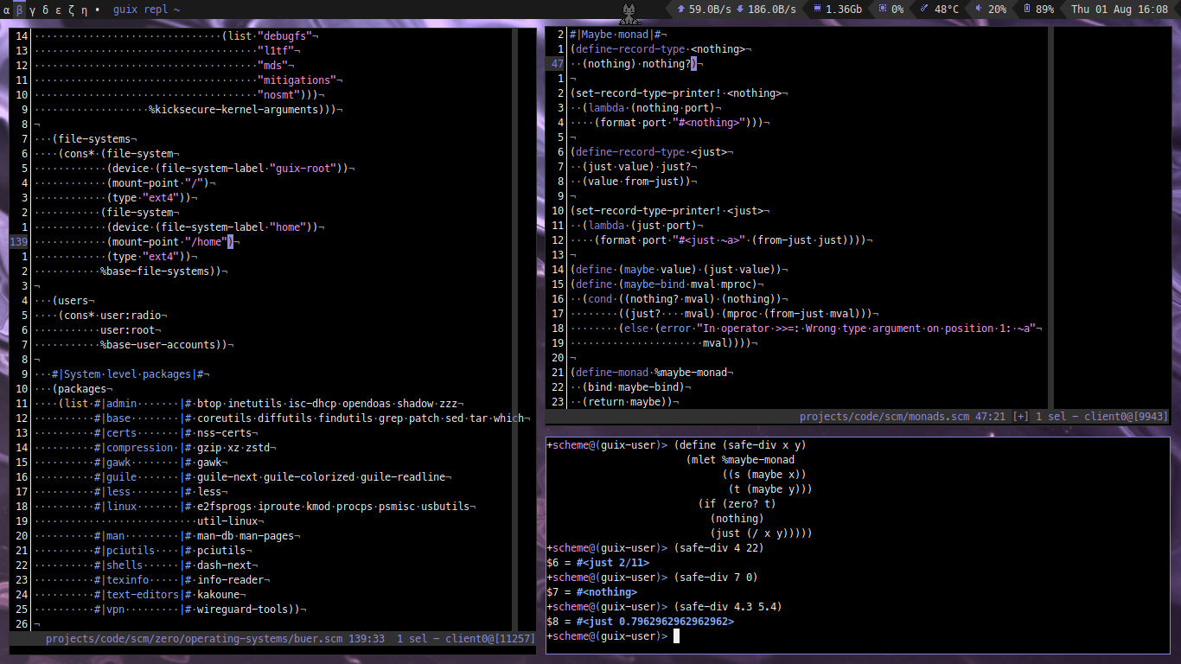This screenshot has width=1181, height=664.
Task: Click wireguard-tools in the vpn row
Action: [x=243, y=609]
